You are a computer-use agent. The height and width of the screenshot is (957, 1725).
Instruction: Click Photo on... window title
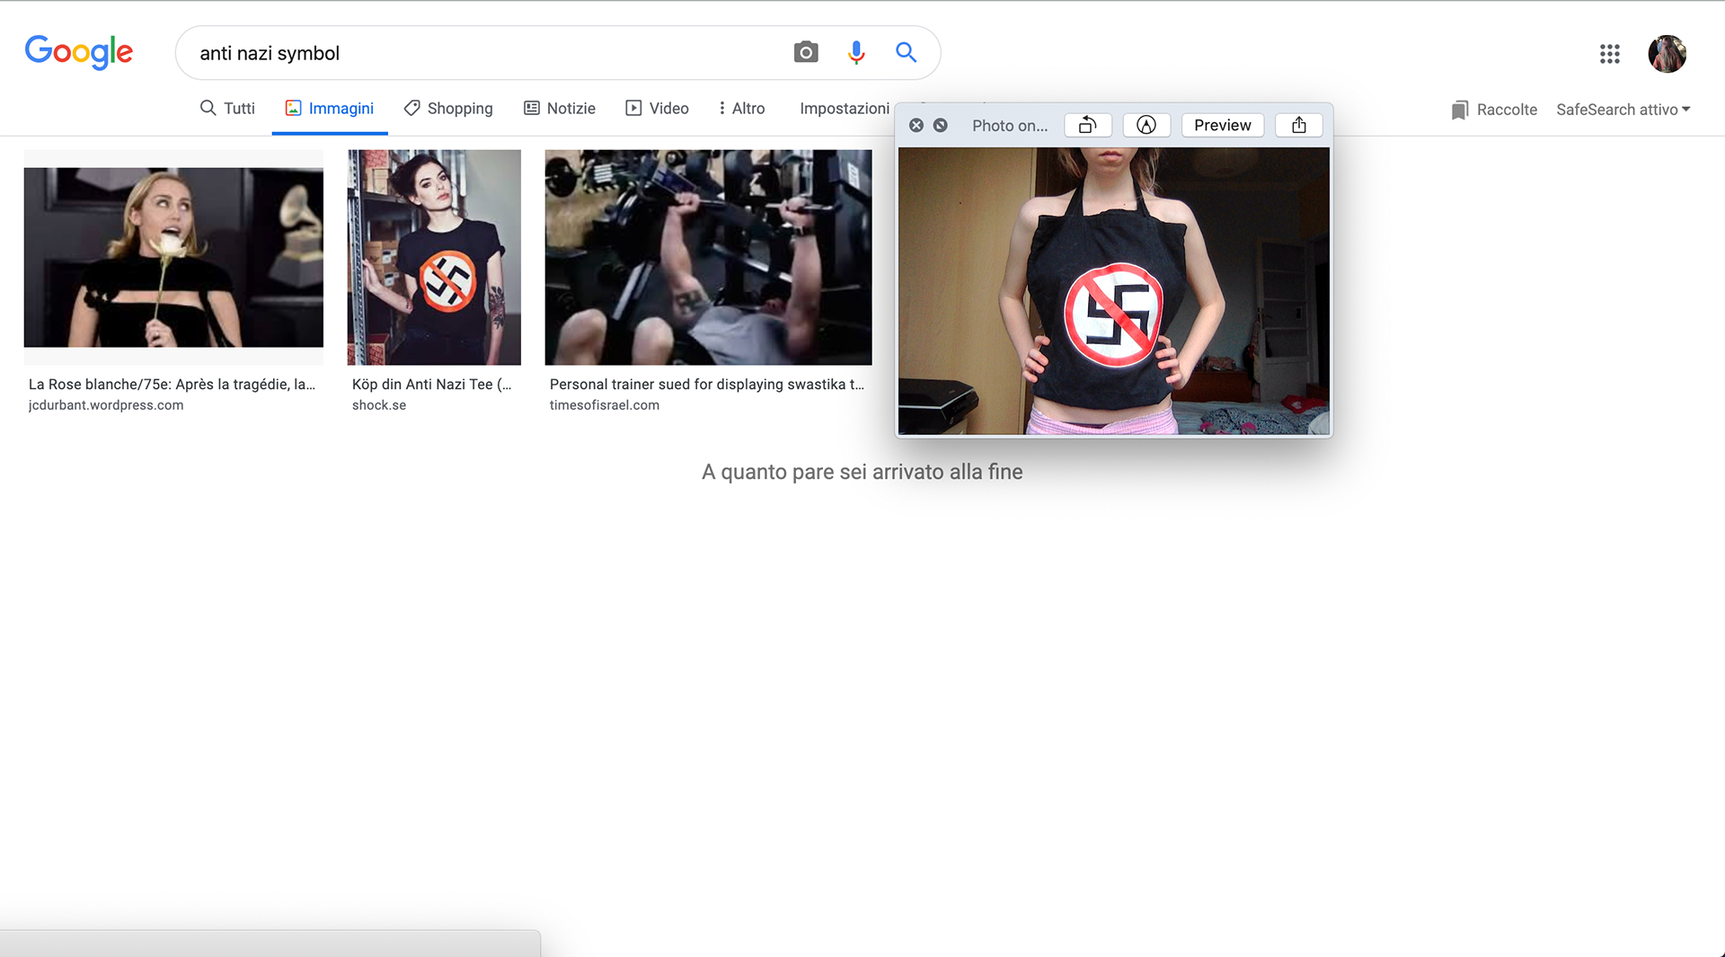coord(1010,126)
